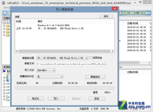Select the Documents folder icon under My Computer
Screen dimensions: 153x112
click(x=8, y=74)
